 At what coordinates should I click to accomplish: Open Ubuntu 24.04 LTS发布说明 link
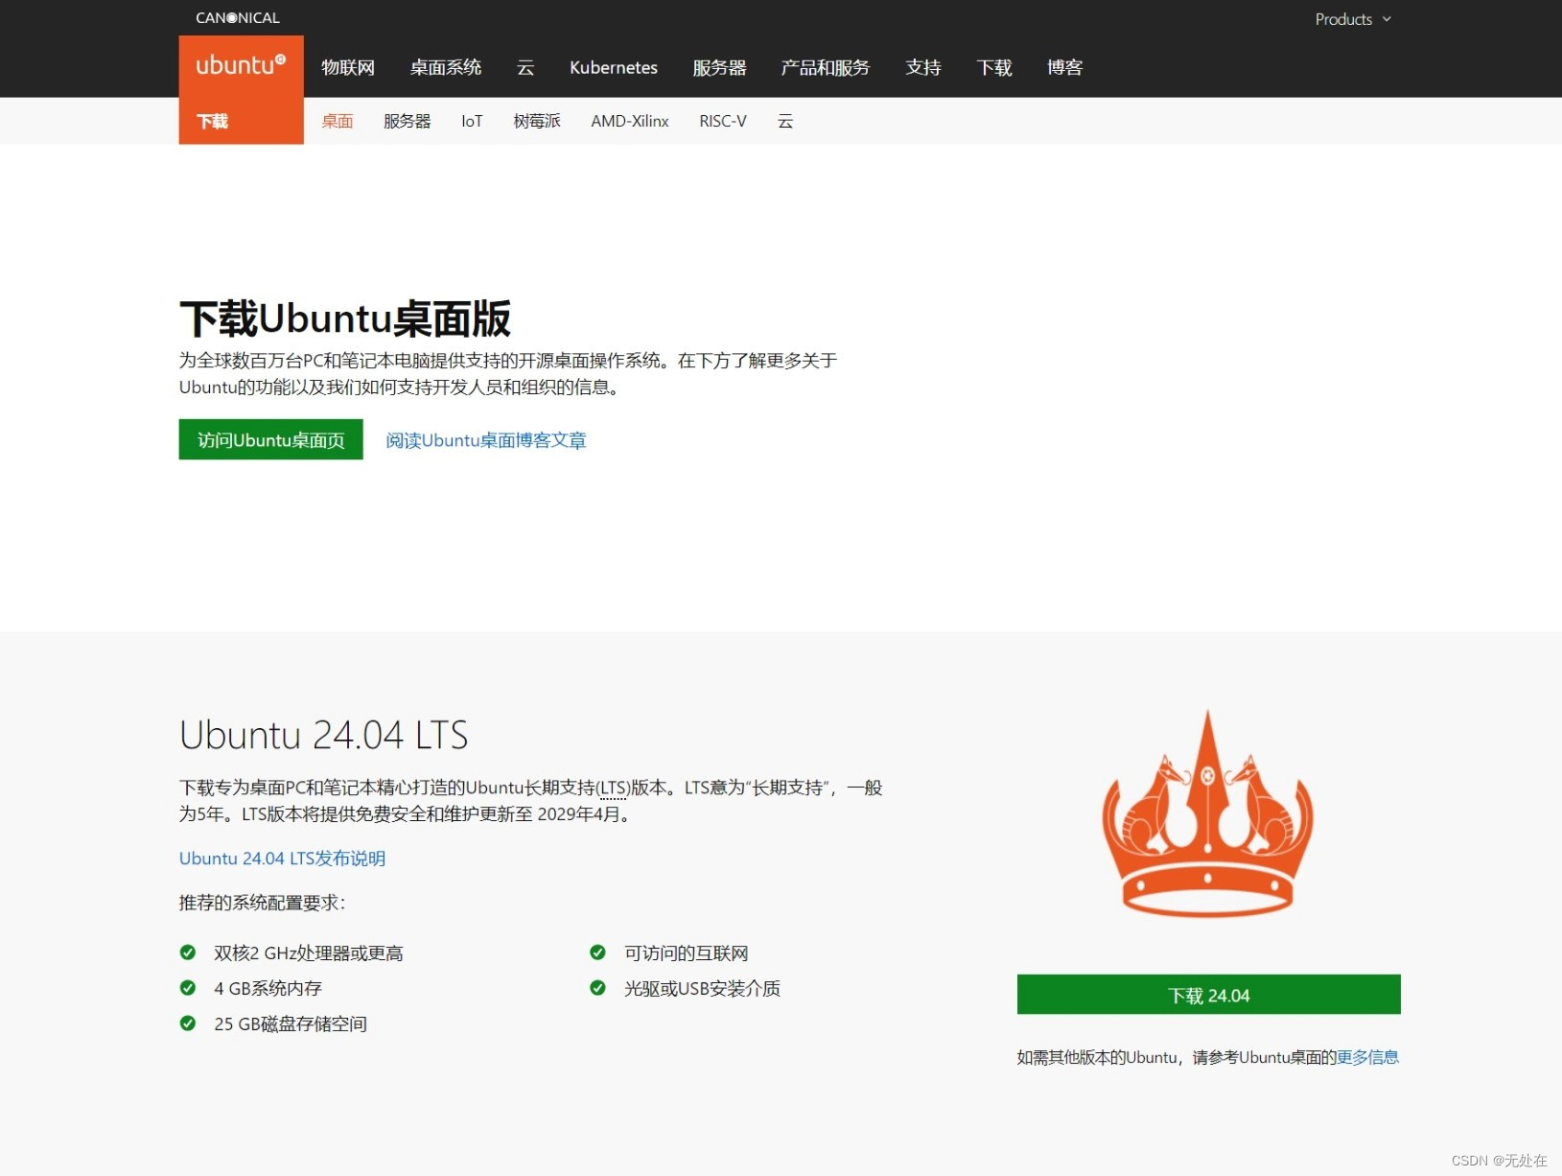pyautogui.click(x=282, y=858)
